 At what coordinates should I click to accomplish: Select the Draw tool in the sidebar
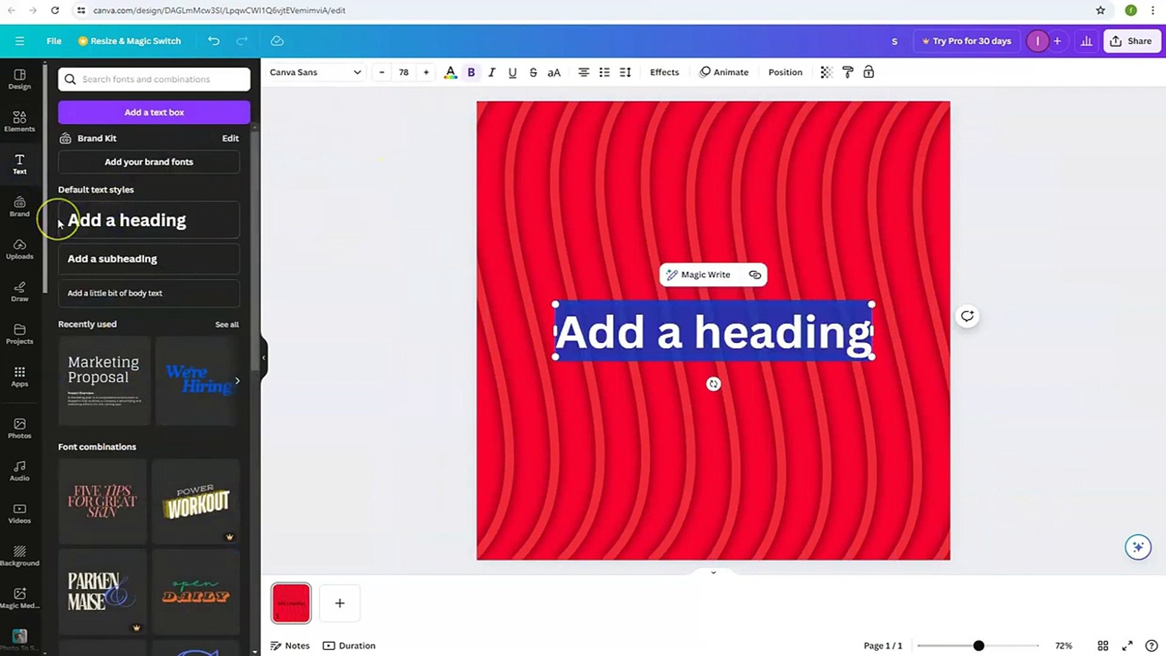point(19,292)
